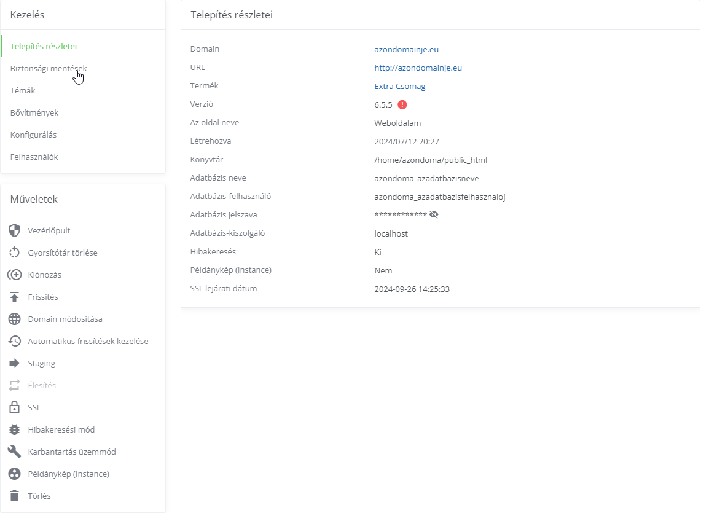Click the Vezérlőpult shield icon
This screenshot has height=513, width=701.
click(15, 230)
